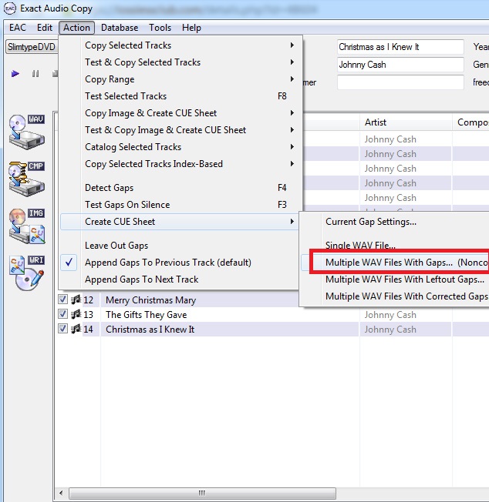Select track The Gifts They Gave
This screenshot has height=502, width=489.
point(147,315)
